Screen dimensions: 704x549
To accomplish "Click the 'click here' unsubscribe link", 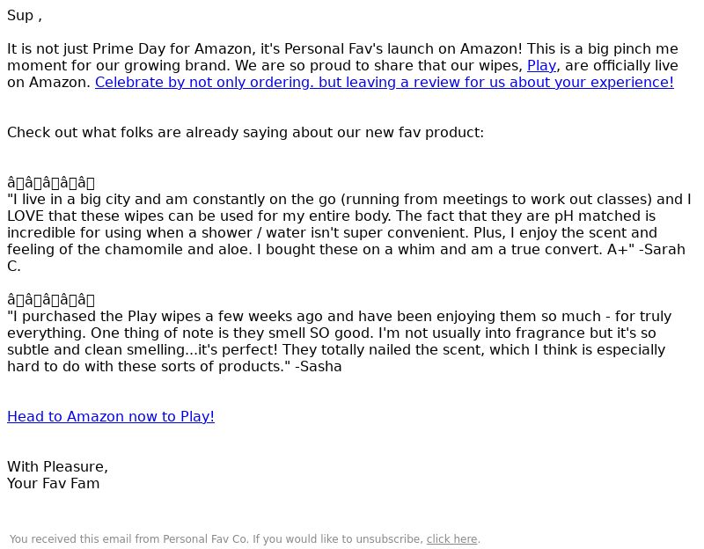I will pyautogui.click(x=451, y=539).
